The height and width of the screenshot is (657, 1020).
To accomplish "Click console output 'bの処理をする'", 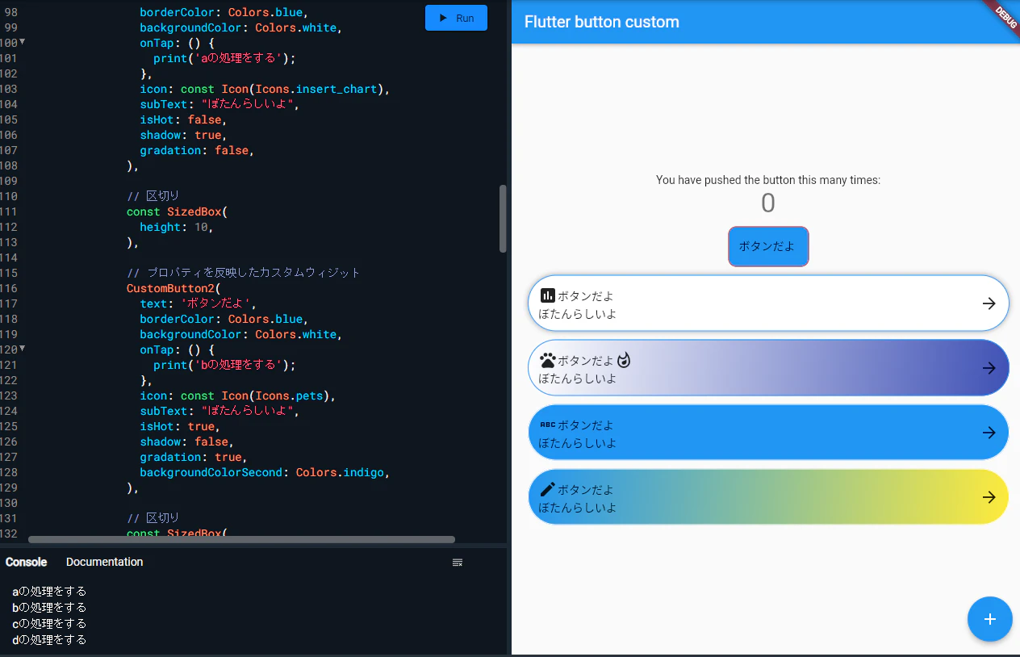I will pyautogui.click(x=49, y=607).
